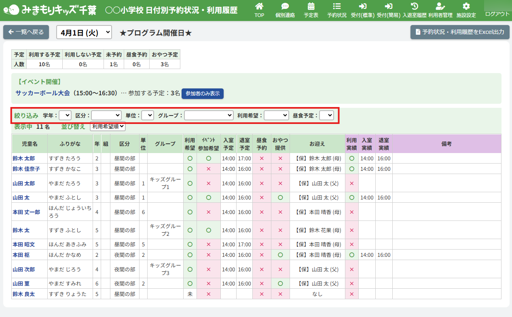
Task: Click 予約状況・利用履歴をExcel出力 button
Action: click(x=459, y=32)
